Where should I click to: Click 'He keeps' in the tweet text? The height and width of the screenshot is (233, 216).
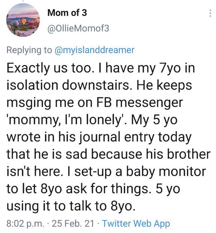[164, 85]
